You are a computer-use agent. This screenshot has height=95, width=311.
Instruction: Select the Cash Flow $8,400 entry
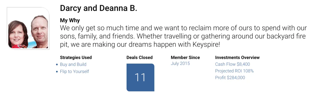pos(232,64)
